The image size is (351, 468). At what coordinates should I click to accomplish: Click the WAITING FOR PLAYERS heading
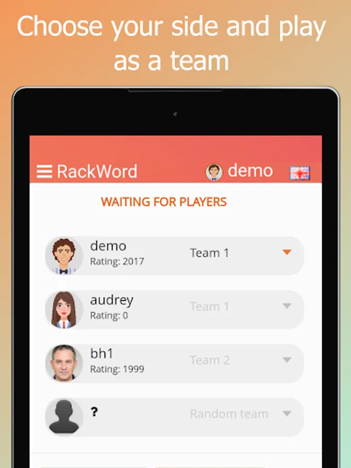pyautogui.click(x=164, y=202)
